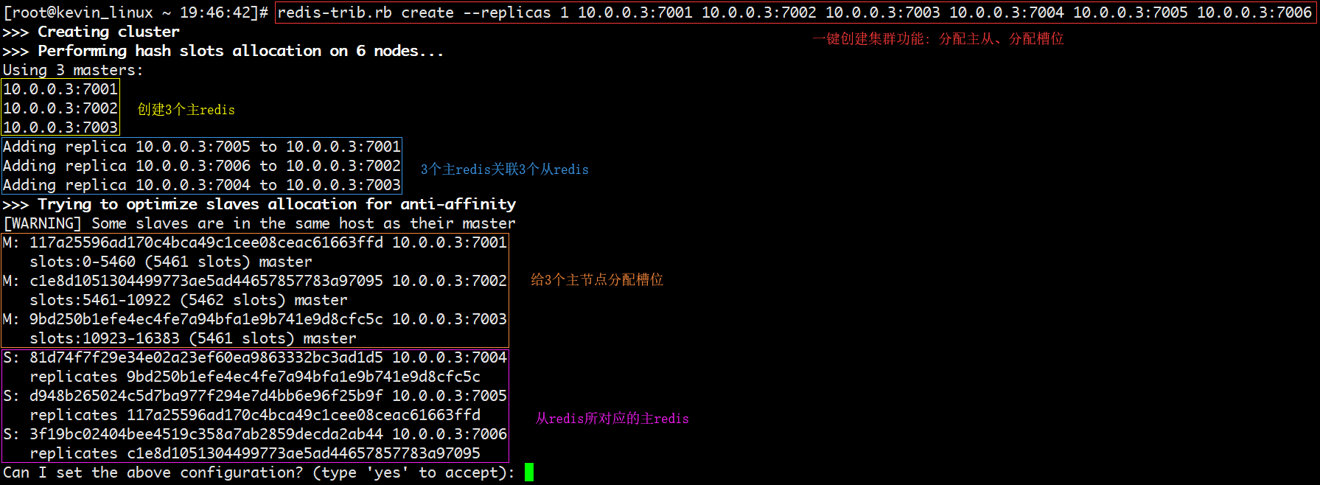Click "10.0.0.3:7006" at the command's end
This screenshot has height=485, width=1320.
click(1254, 13)
